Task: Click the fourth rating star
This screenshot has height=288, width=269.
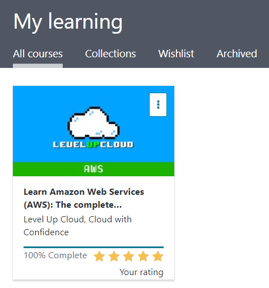Action: point(143,256)
